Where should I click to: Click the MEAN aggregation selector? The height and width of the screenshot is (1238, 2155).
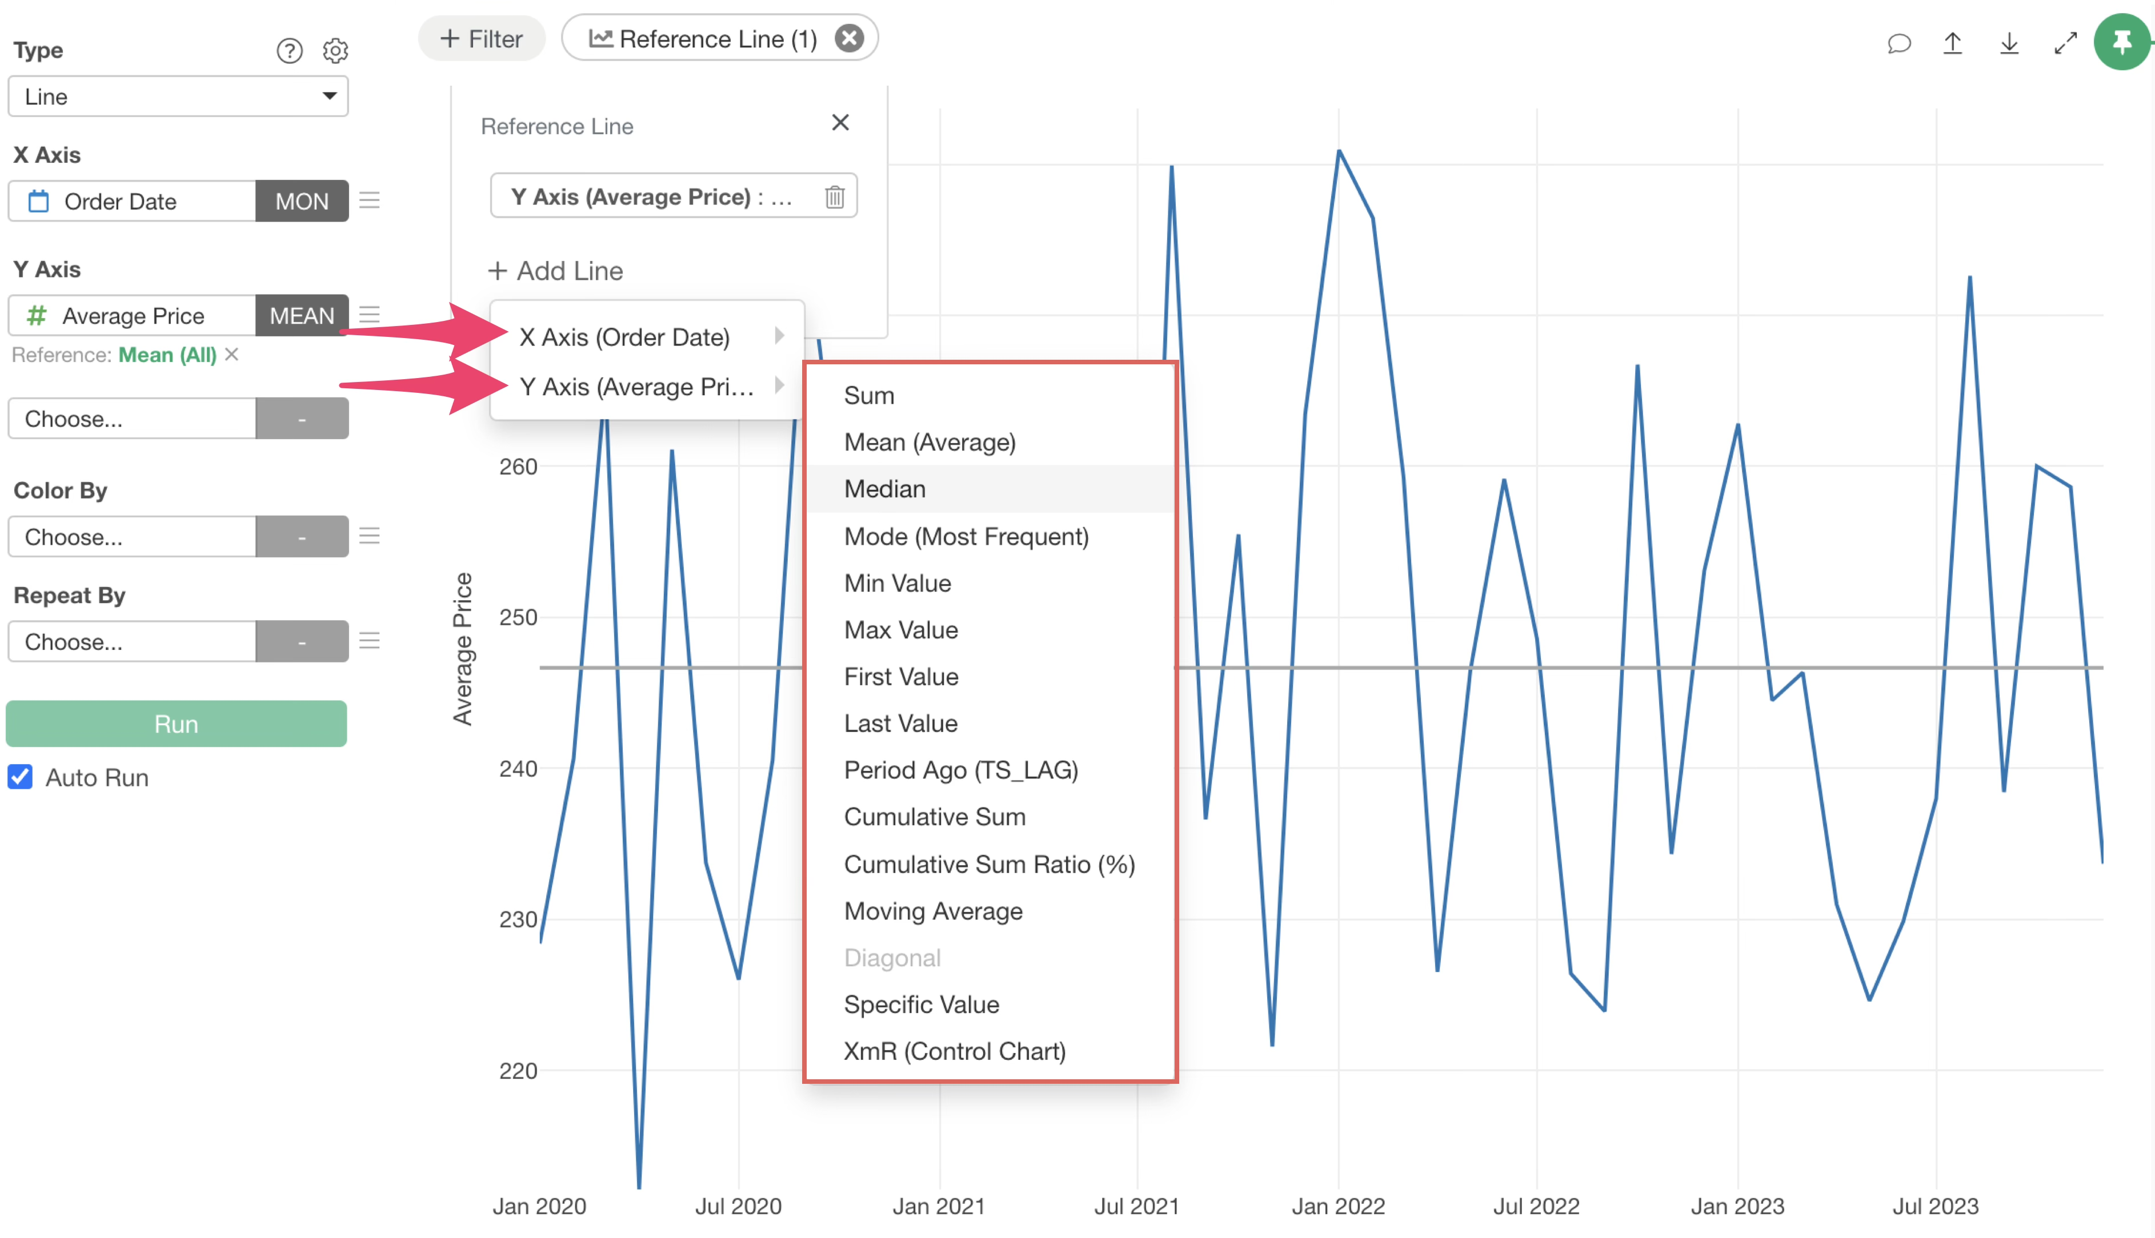(x=302, y=315)
